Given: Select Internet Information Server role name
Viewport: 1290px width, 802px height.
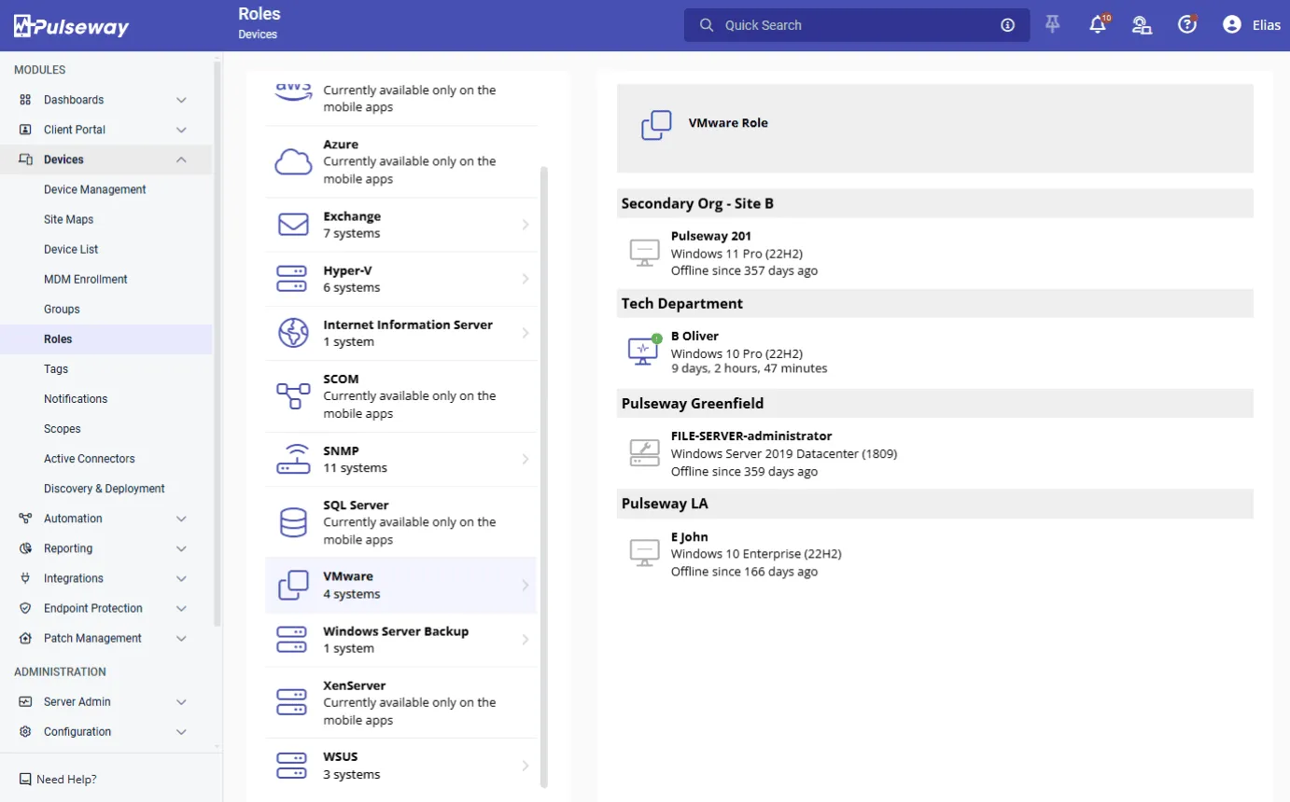Looking at the screenshot, I should coord(408,325).
